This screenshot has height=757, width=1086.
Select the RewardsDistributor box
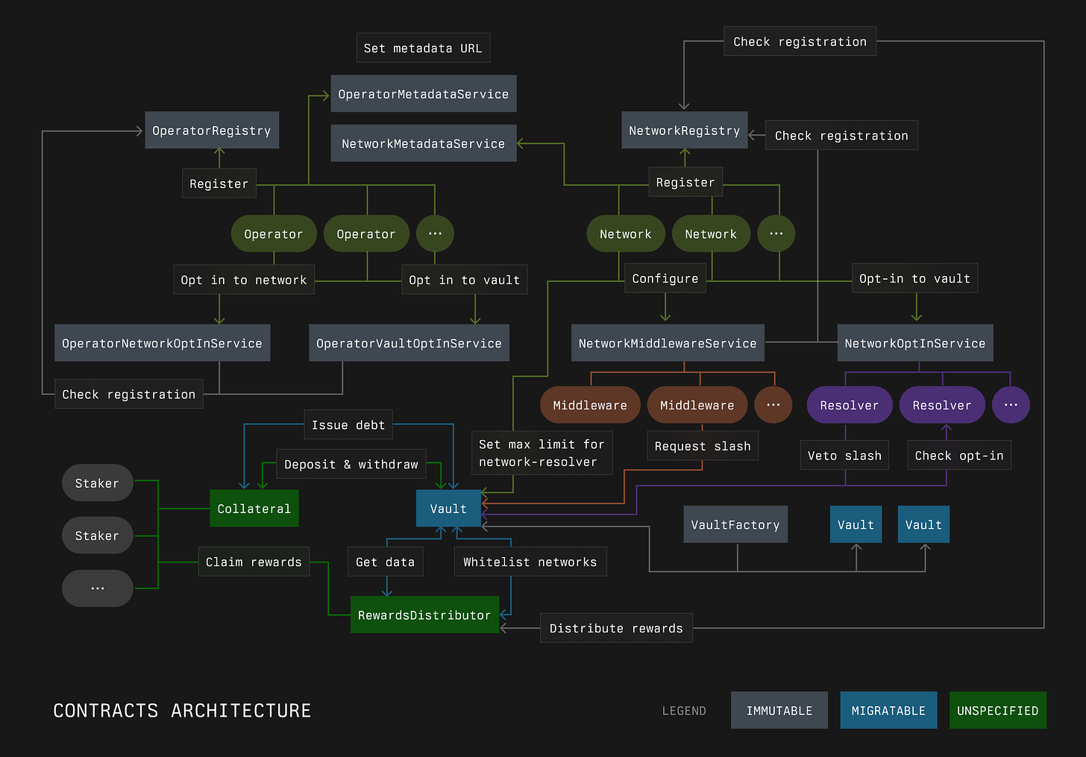(x=425, y=615)
